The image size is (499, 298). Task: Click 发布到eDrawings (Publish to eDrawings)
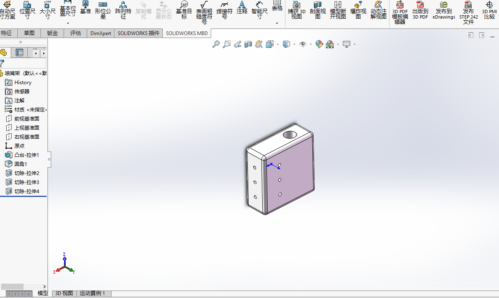click(x=444, y=10)
